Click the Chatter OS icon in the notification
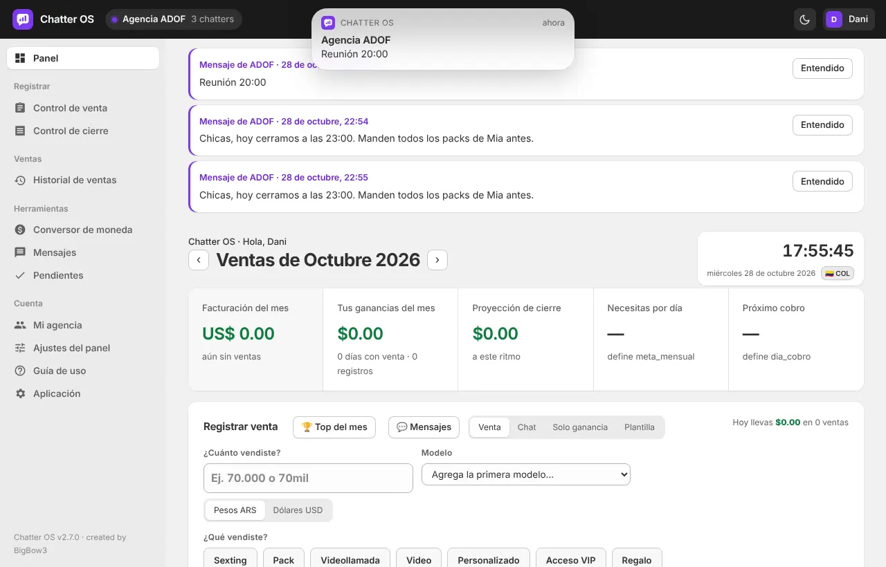886x567 pixels. pyautogui.click(x=328, y=23)
